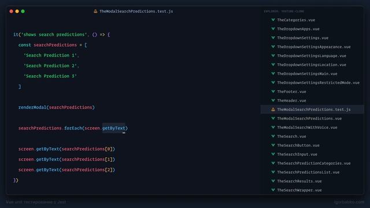Click the 'shows search predictions' test title string
Image resolution: width=370 pixels, height=208 pixels.
54,35
